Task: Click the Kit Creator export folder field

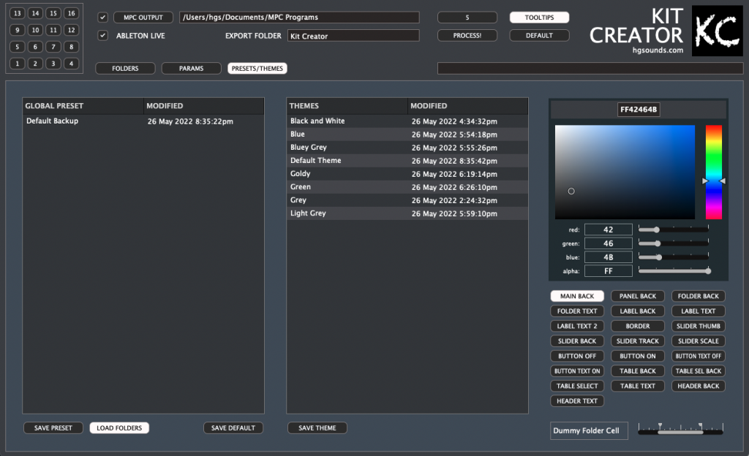Action: [353, 36]
